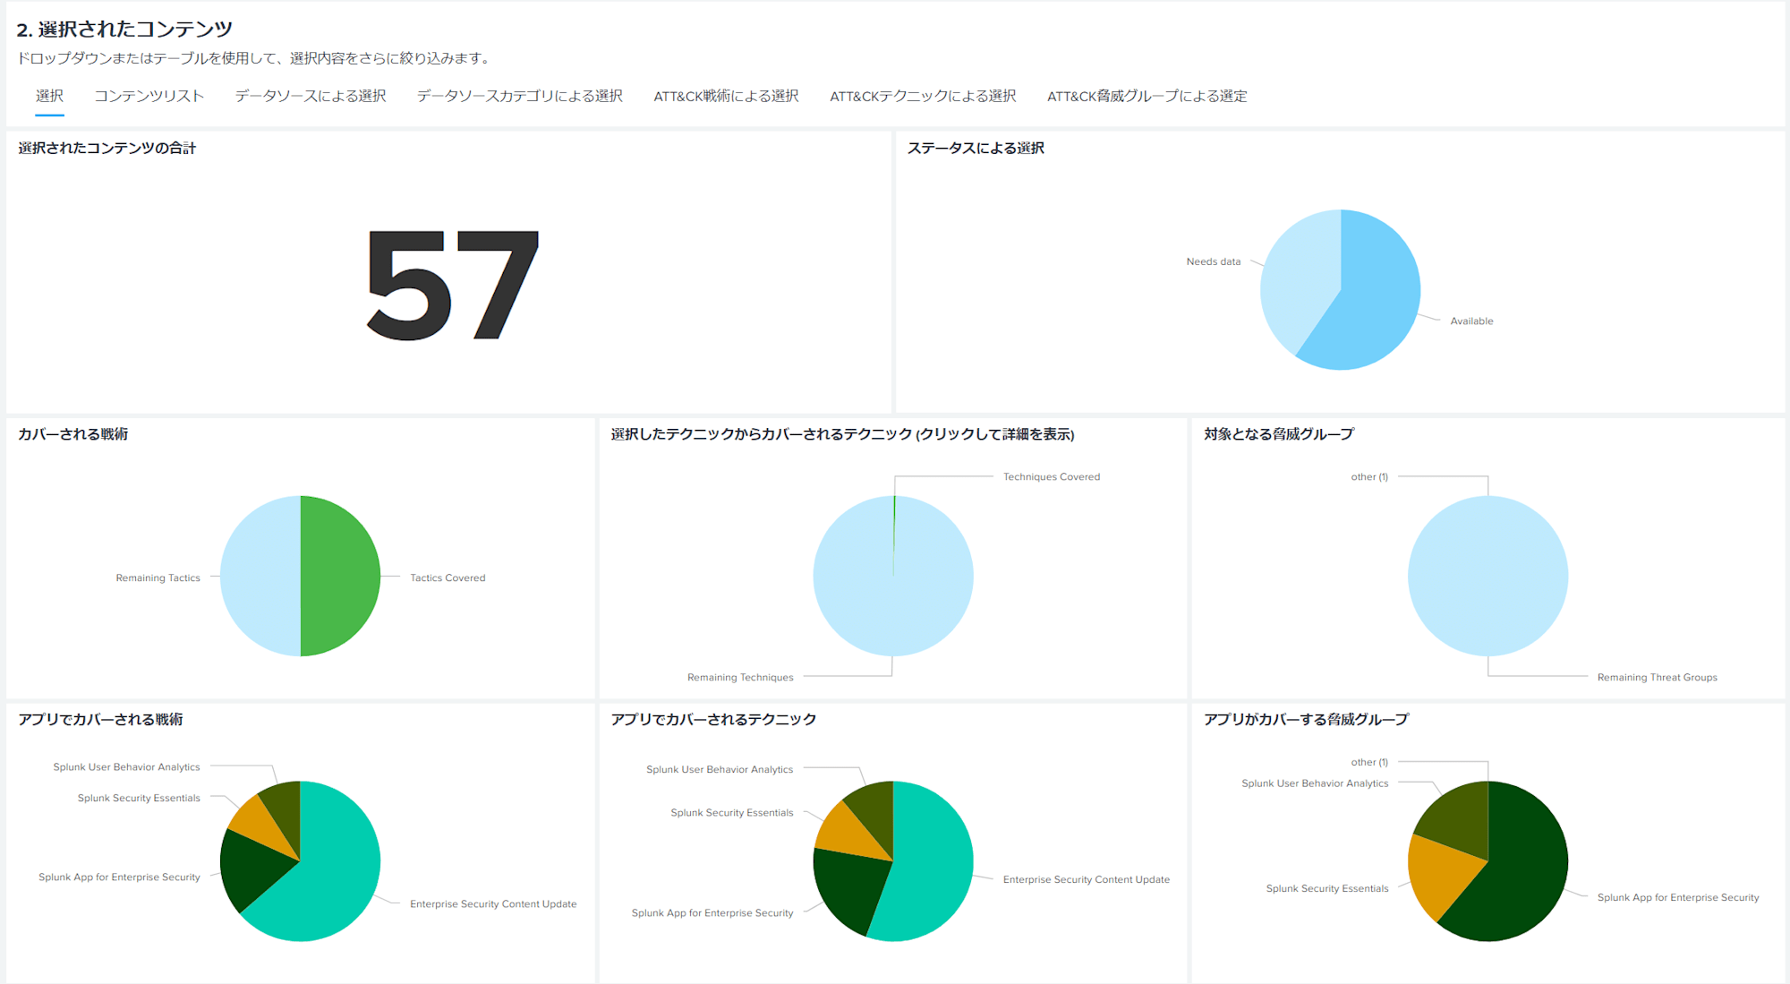The width and height of the screenshot is (1790, 984).
Task: Open the ATT&CKテクニックによる選択 tab
Action: (923, 96)
